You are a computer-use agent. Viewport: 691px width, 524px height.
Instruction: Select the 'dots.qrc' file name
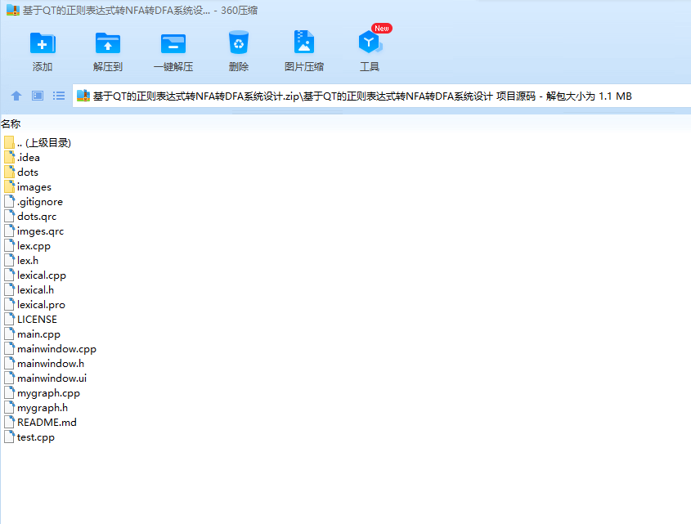(x=37, y=217)
